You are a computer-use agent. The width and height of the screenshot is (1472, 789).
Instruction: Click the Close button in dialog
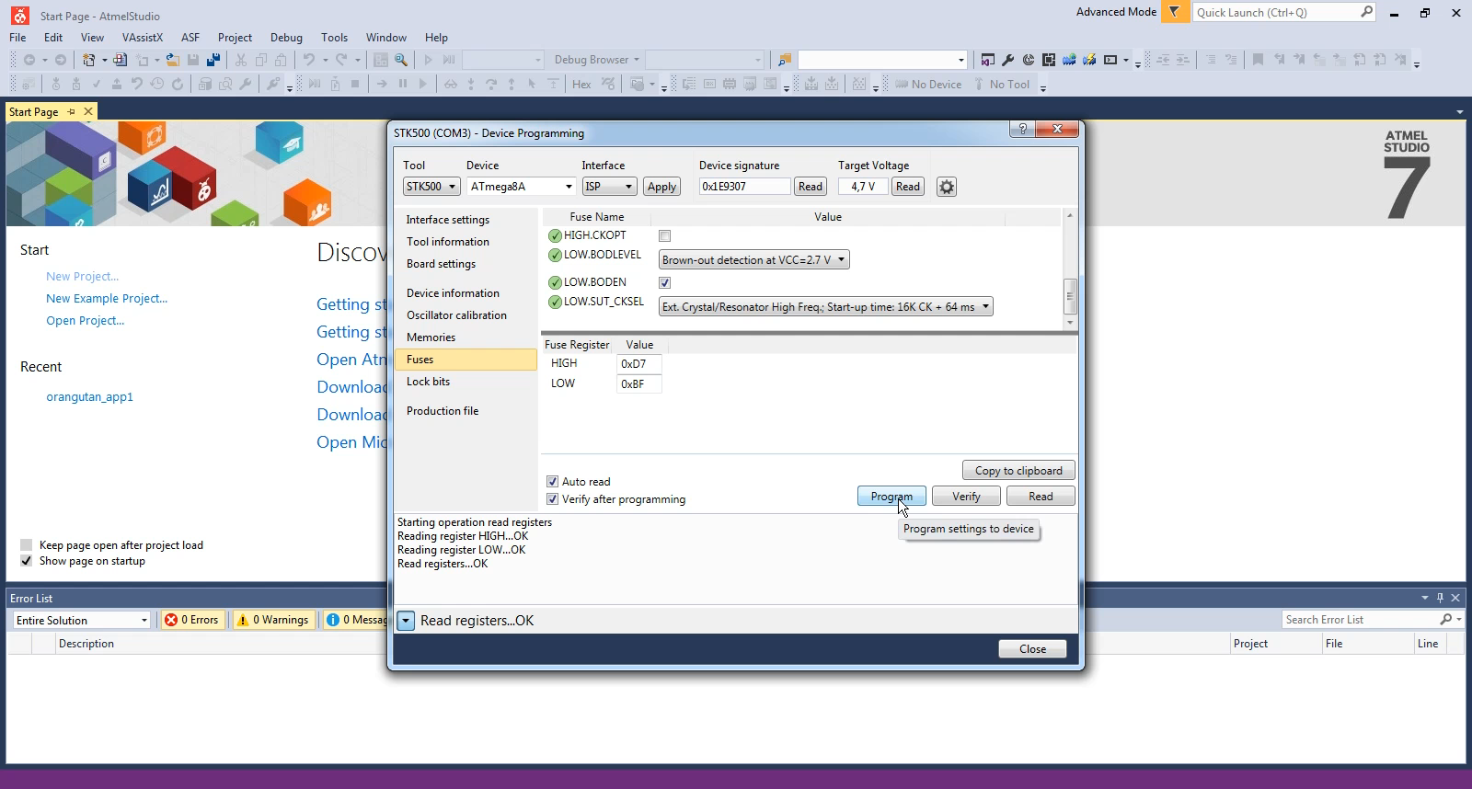click(1032, 649)
